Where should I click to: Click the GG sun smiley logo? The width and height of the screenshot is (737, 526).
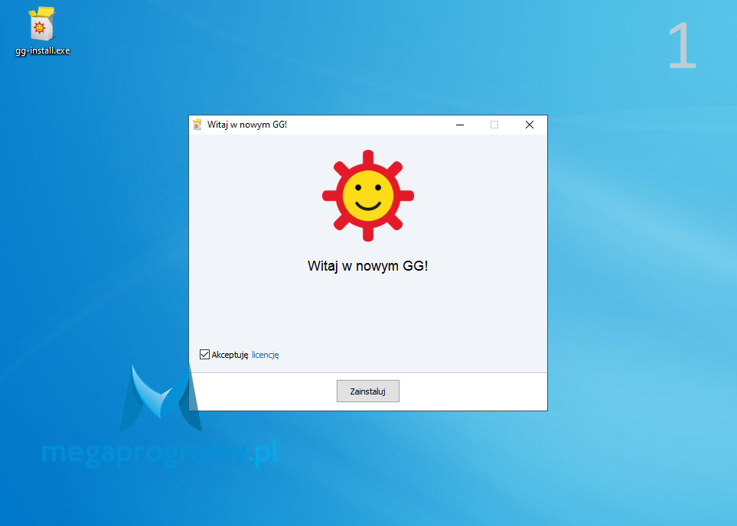tap(368, 196)
